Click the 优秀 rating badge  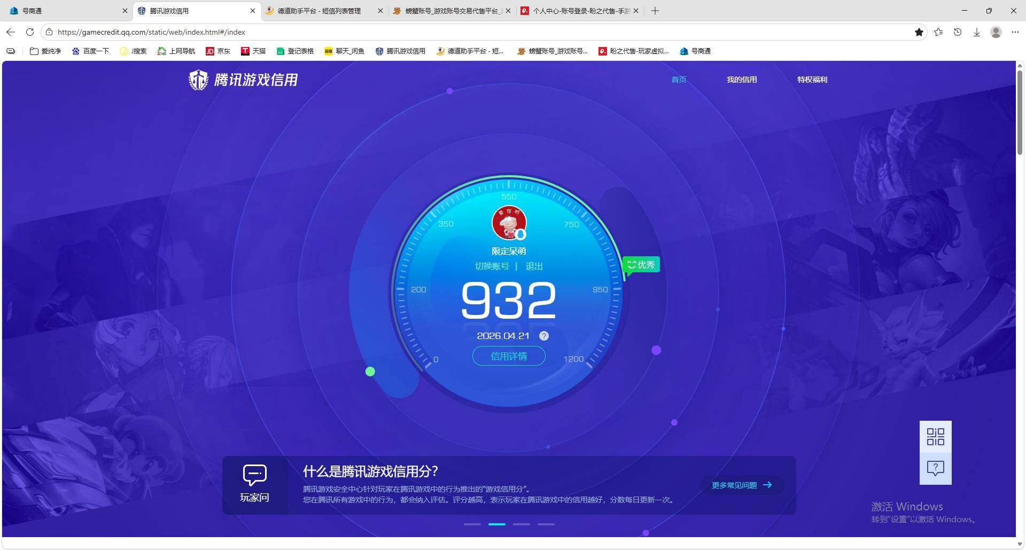coord(641,265)
